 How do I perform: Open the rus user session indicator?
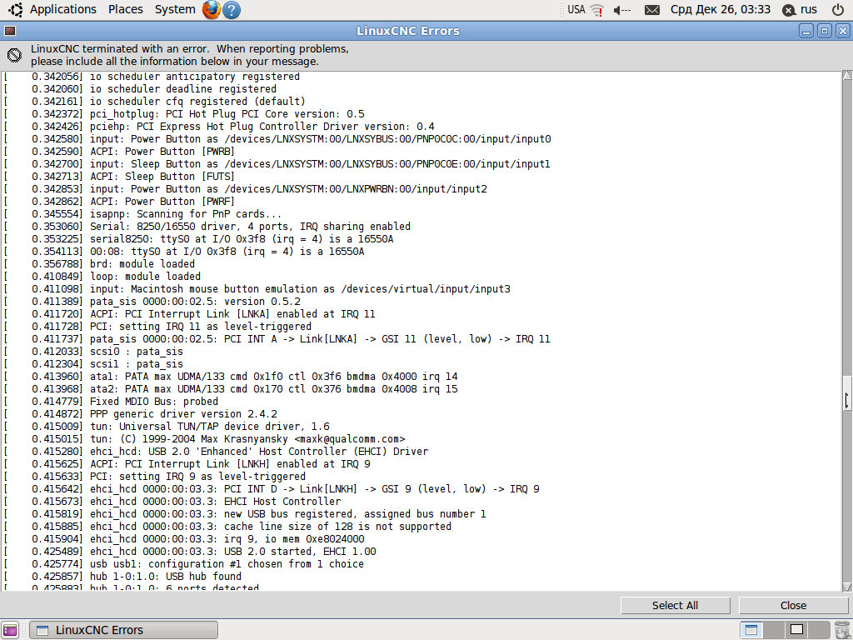pyautogui.click(x=800, y=9)
